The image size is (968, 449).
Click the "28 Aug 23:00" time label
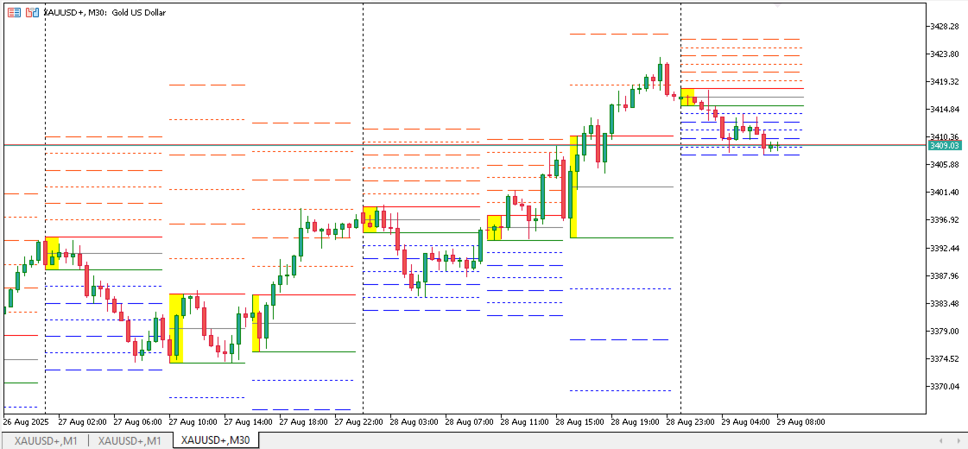pos(690,422)
